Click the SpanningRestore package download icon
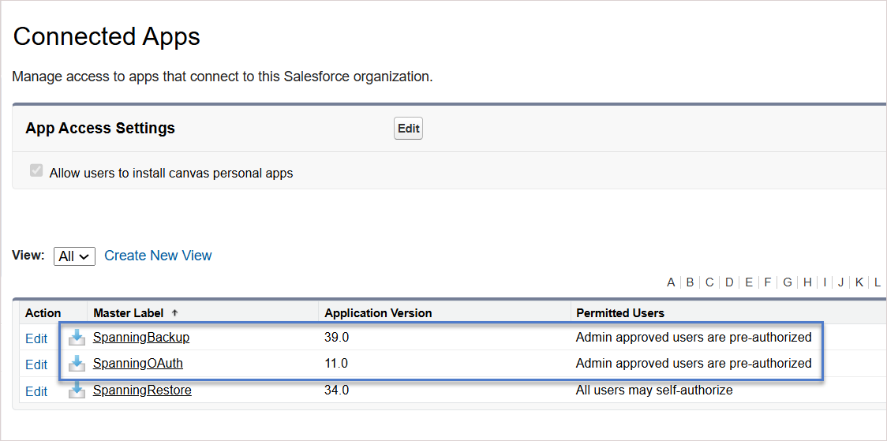Viewport: 887px width, 441px height. tap(77, 390)
